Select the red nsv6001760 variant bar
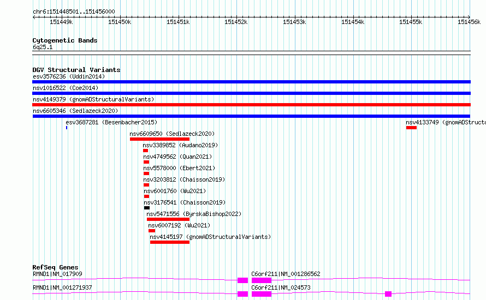 coord(146,196)
